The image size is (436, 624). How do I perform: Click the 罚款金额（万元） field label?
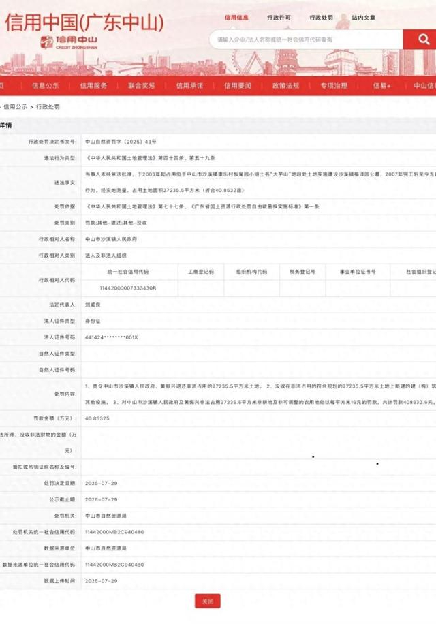tap(55, 419)
